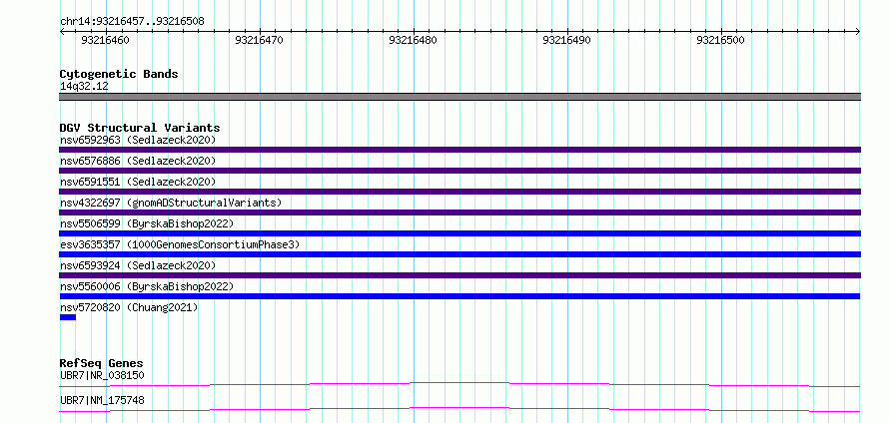This screenshot has height=423, width=889.
Task: Select the purple bar under nsv6591551
Action: click(459, 192)
